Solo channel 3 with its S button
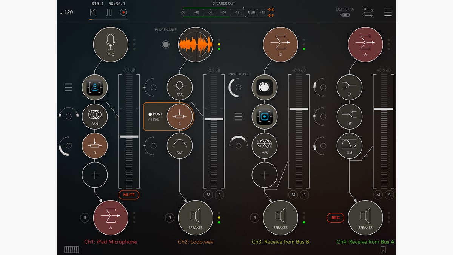This screenshot has height=255, width=453. tap(304, 195)
